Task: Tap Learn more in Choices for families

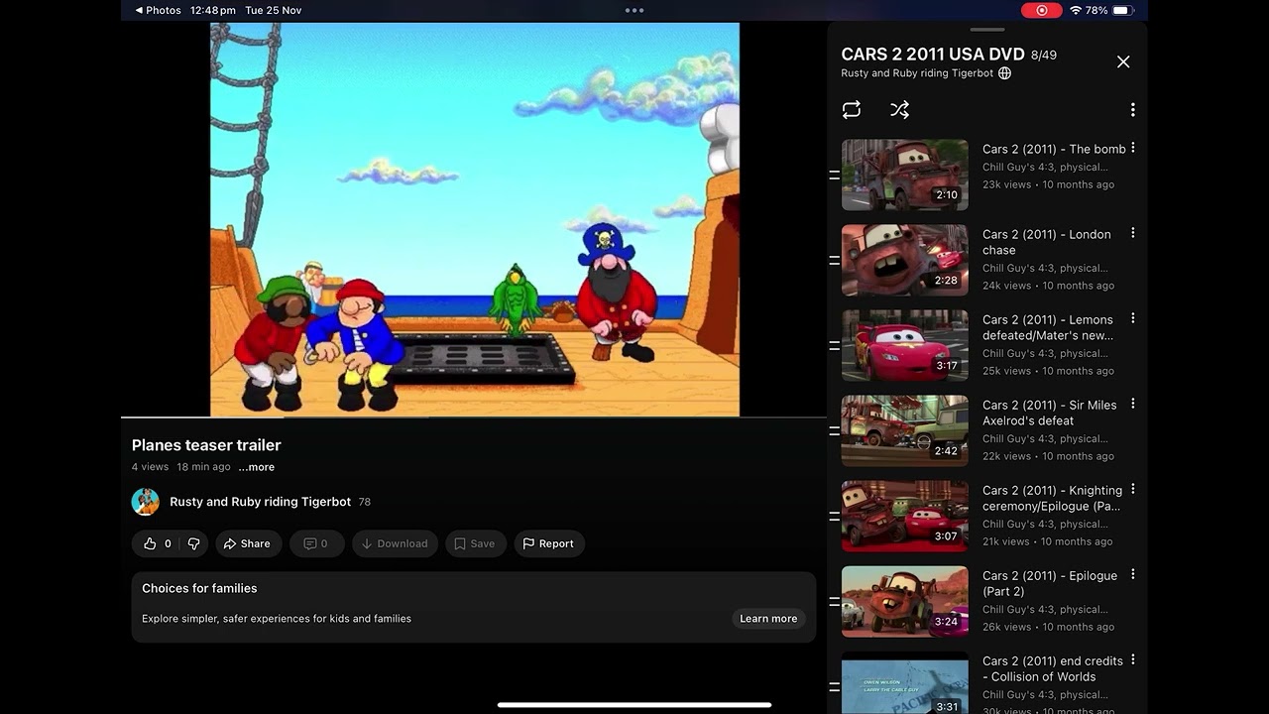Action: point(768,618)
